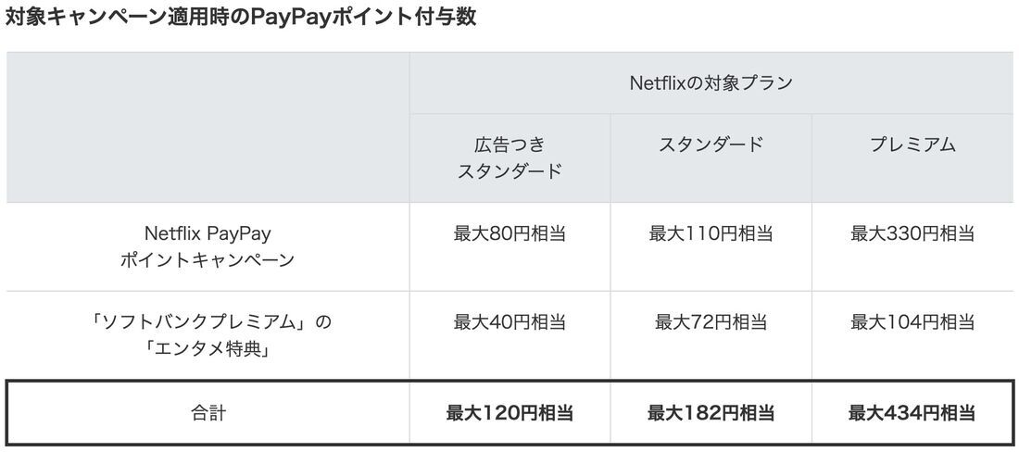Click the 最大40円相当 cell
The image size is (1019, 452).
[x=509, y=322]
